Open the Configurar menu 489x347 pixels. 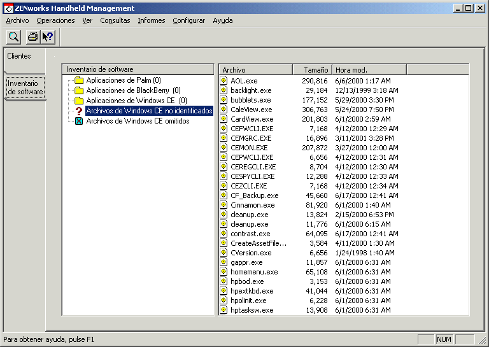(189, 20)
